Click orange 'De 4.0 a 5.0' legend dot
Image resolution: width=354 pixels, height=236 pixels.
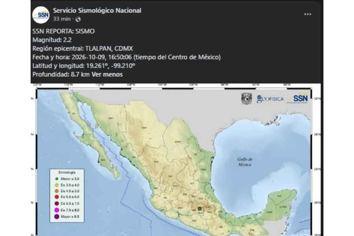57,191
